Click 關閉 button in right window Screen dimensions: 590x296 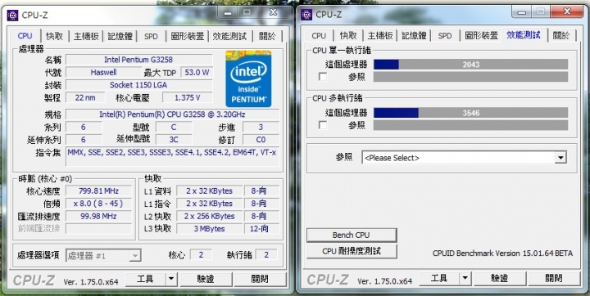click(x=553, y=278)
